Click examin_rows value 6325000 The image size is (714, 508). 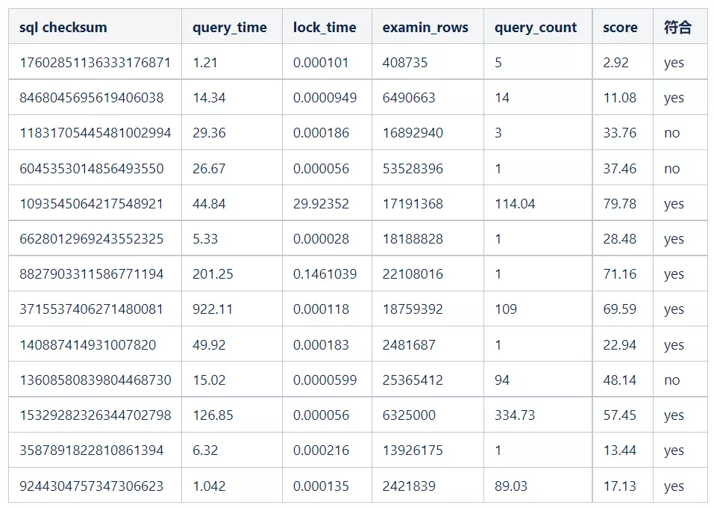(x=409, y=415)
